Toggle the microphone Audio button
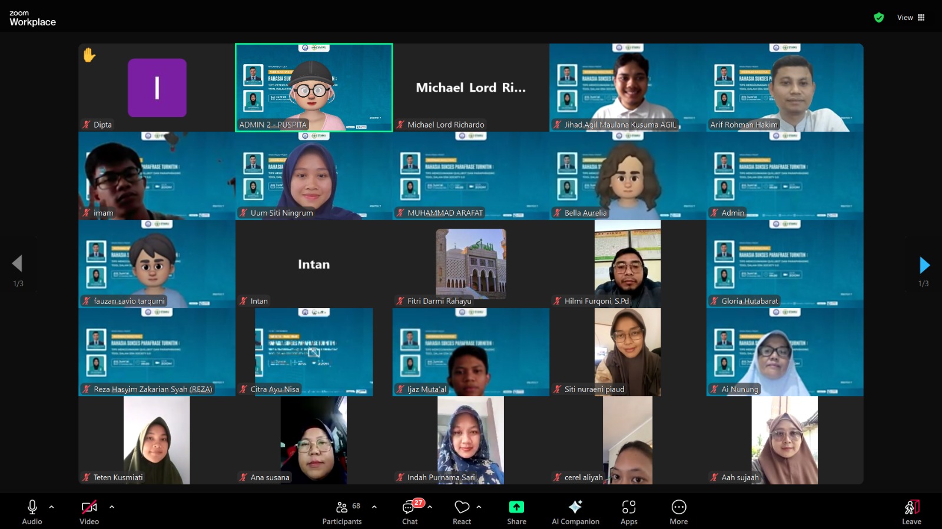The height and width of the screenshot is (529, 942). [32, 507]
